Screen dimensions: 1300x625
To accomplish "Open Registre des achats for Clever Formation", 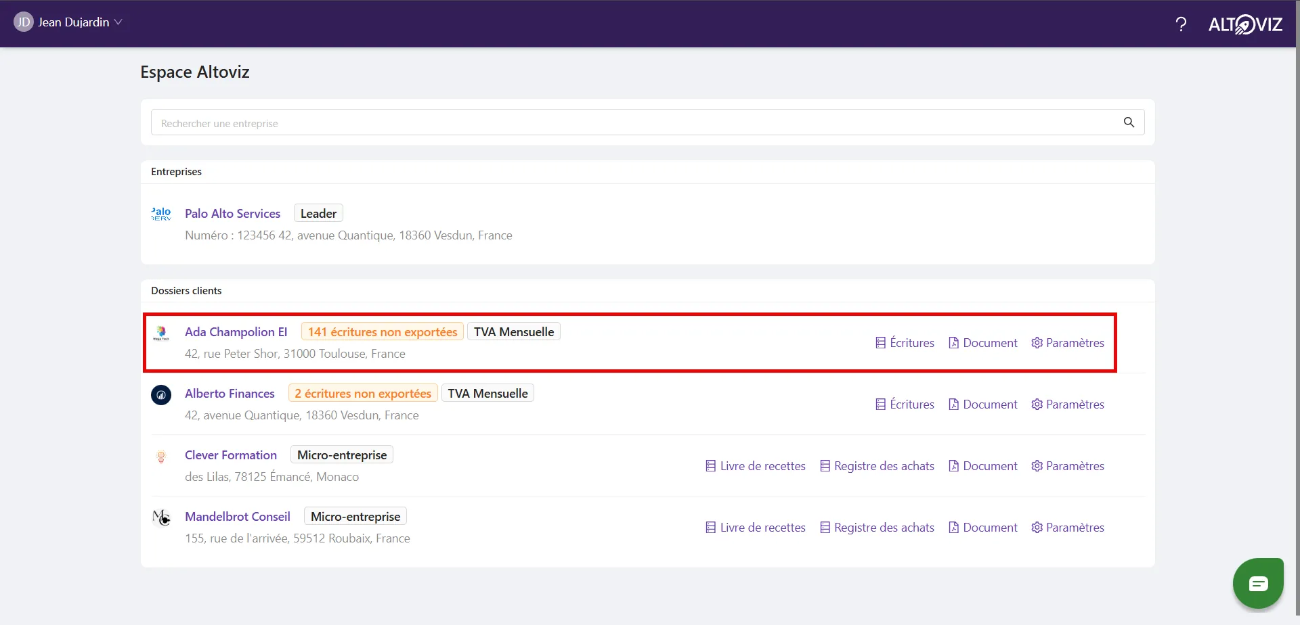I will (x=877, y=466).
